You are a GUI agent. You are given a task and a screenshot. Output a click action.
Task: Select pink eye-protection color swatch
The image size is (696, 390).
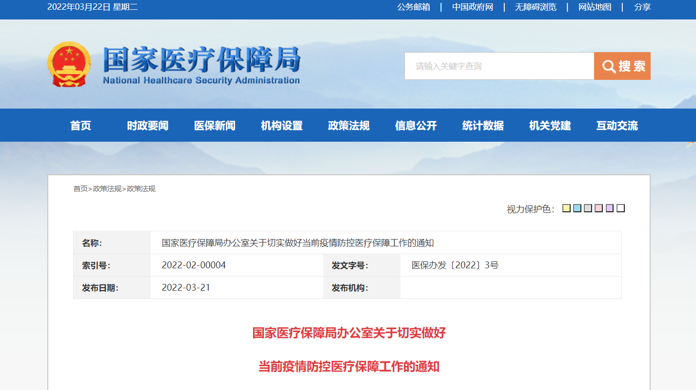(x=599, y=208)
